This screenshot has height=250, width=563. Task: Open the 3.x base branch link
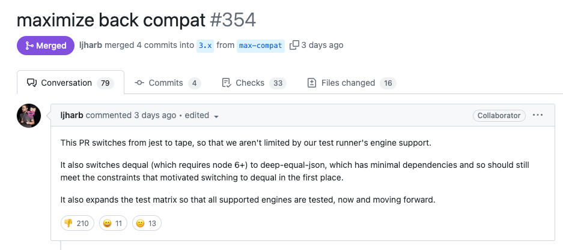(205, 46)
